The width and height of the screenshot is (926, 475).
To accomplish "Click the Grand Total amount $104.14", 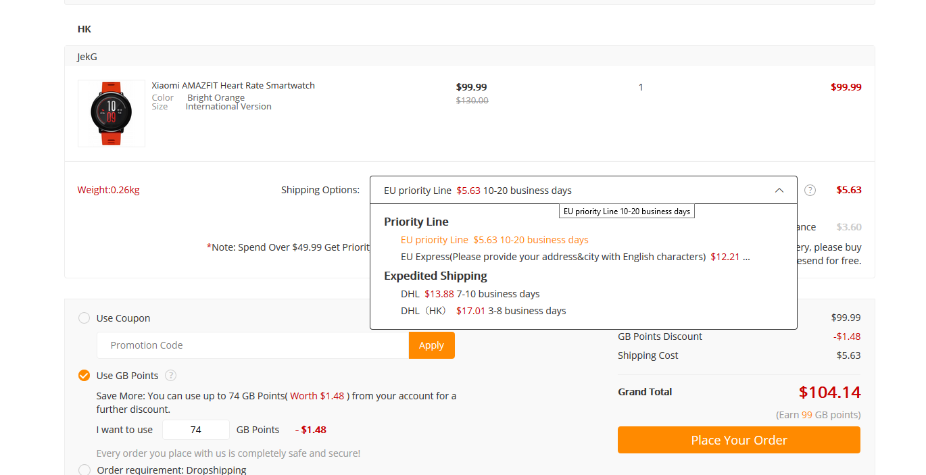I will (829, 392).
